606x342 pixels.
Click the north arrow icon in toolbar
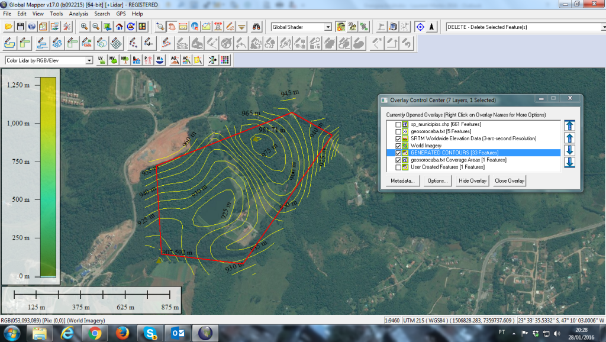[x=432, y=27]
